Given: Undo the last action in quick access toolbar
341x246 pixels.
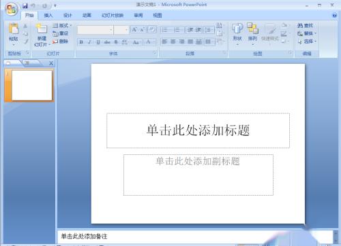Looking at the screenshot, I should click(33, 5).
